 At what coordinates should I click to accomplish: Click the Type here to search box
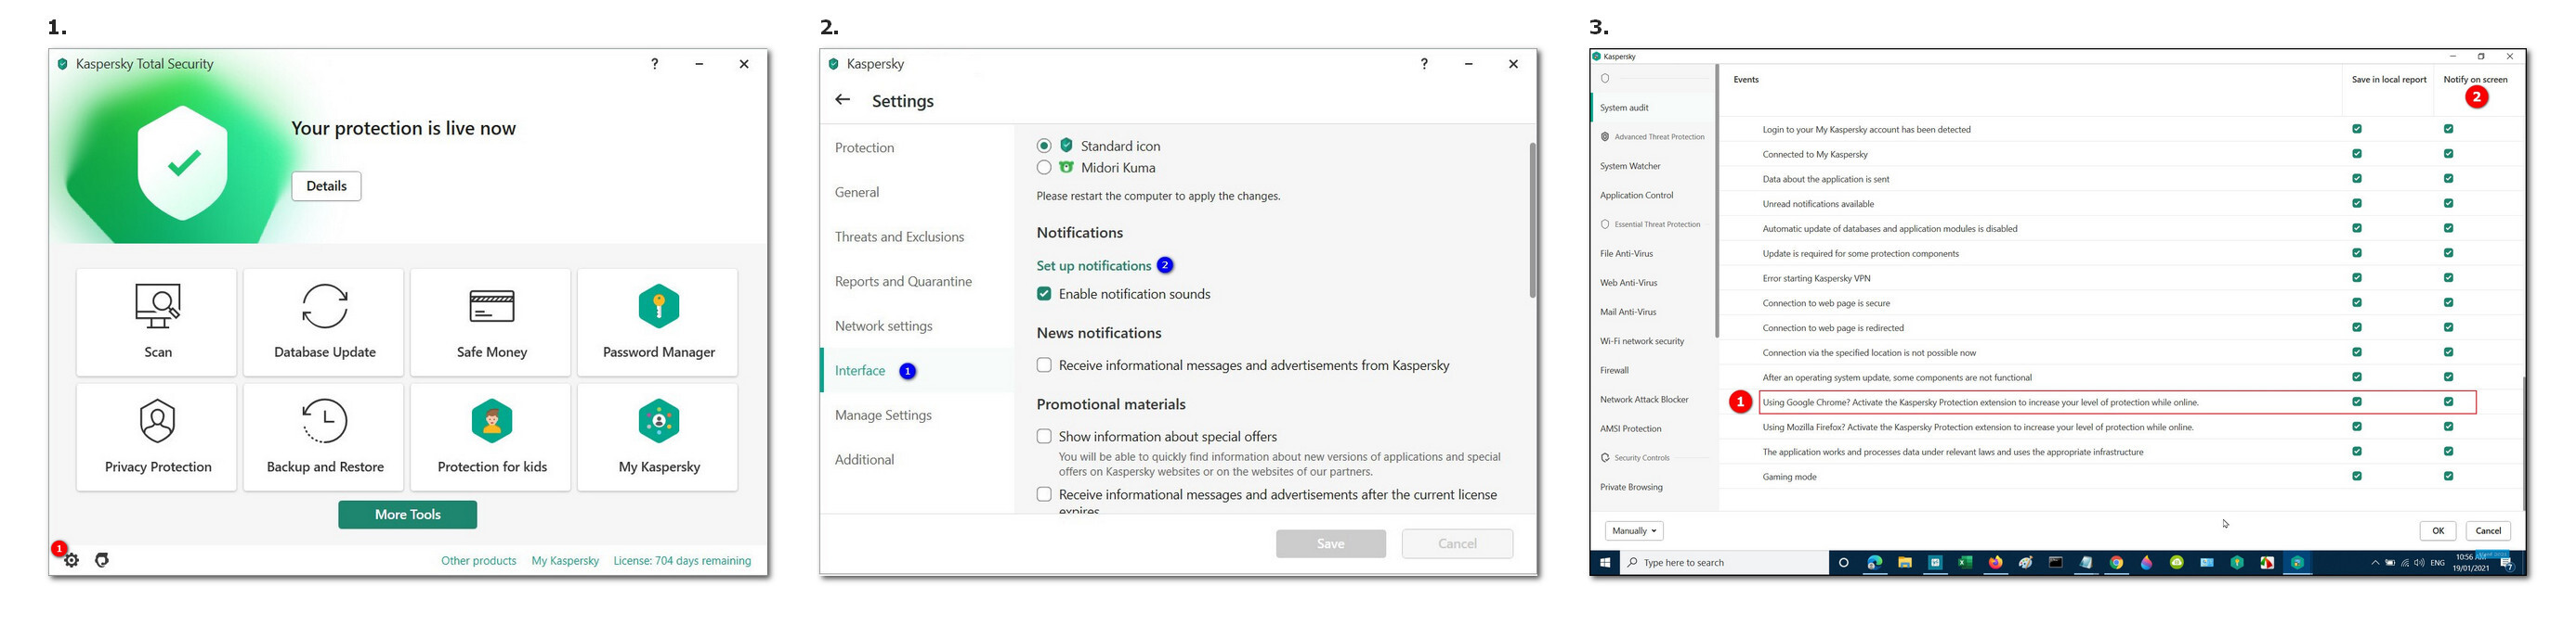click(1724, 563)
